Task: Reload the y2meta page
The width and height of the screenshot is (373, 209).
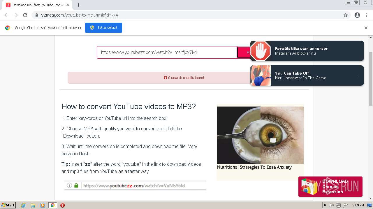Action: (x=25, y=15)
